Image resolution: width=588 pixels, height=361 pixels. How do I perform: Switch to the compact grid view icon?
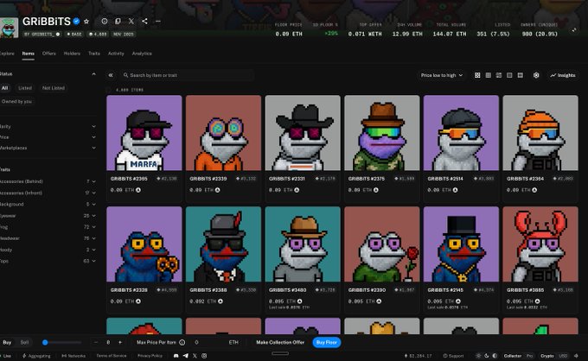489,75
